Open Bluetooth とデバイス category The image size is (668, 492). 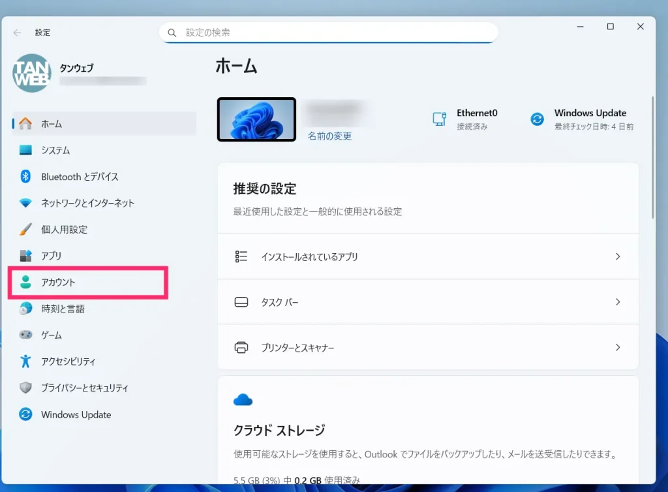coord(104,176)
